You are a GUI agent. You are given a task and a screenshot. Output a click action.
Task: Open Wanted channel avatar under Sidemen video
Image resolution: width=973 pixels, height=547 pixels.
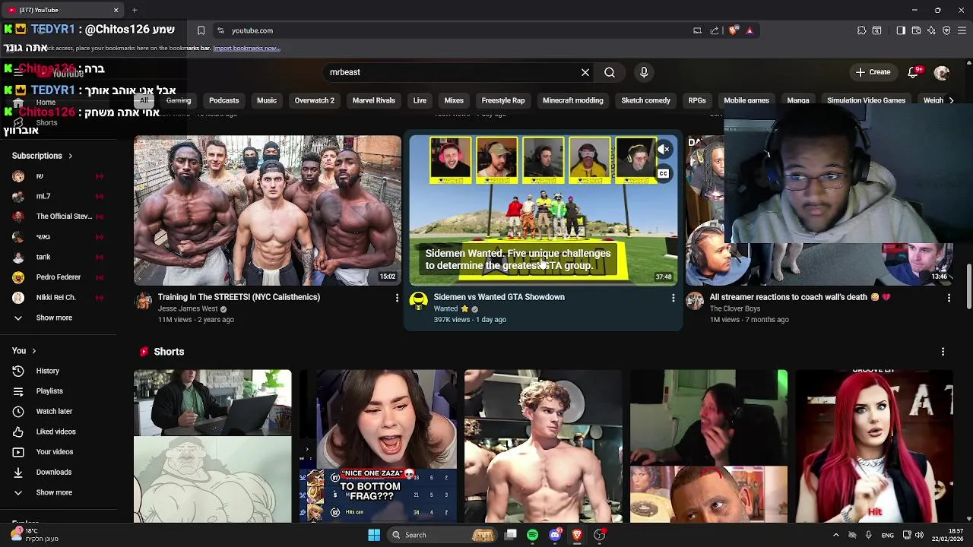418,302
